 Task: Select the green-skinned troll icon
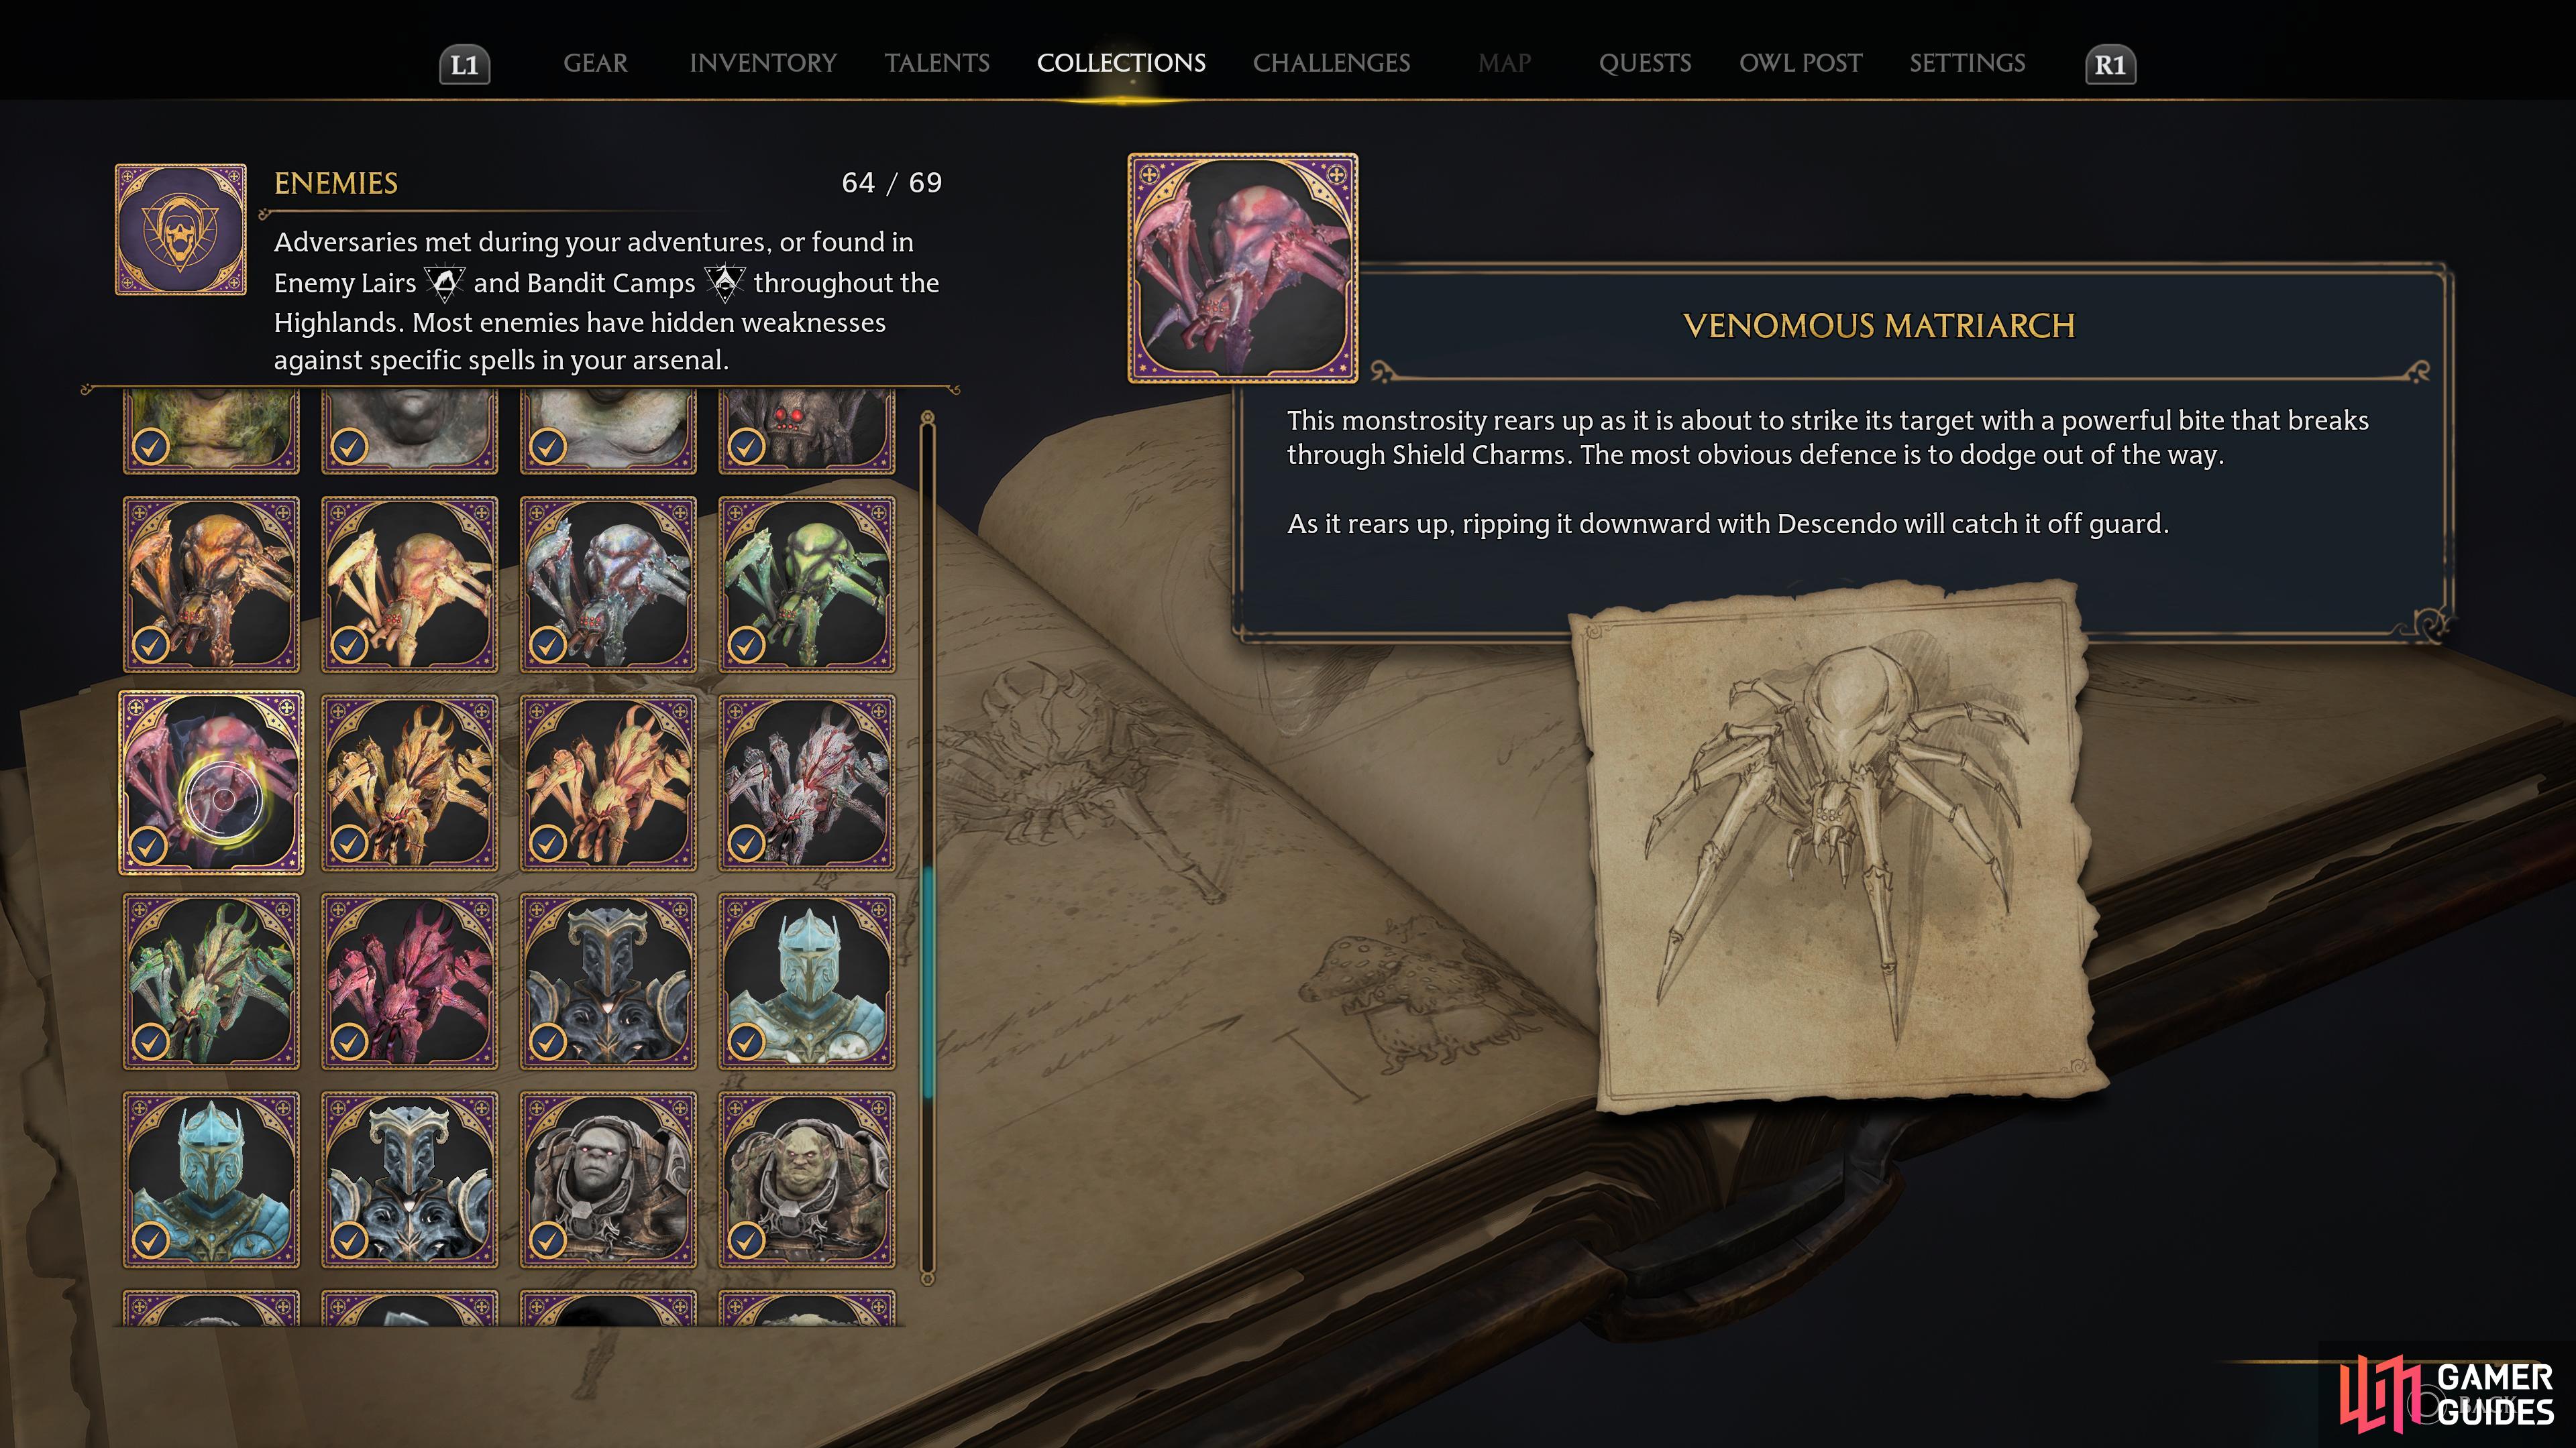click(x=807, y=1179)
